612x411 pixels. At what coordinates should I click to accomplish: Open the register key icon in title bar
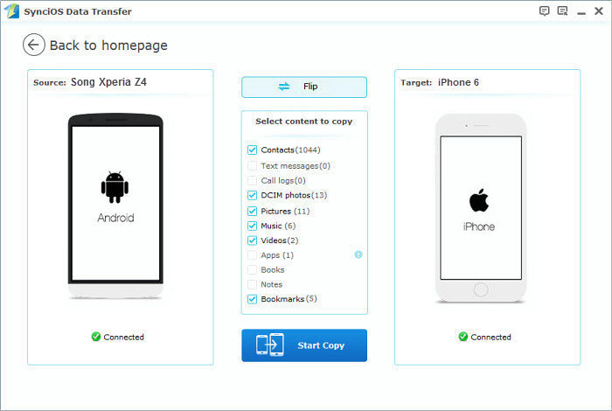pyautogui.click(x=562, y=10)
